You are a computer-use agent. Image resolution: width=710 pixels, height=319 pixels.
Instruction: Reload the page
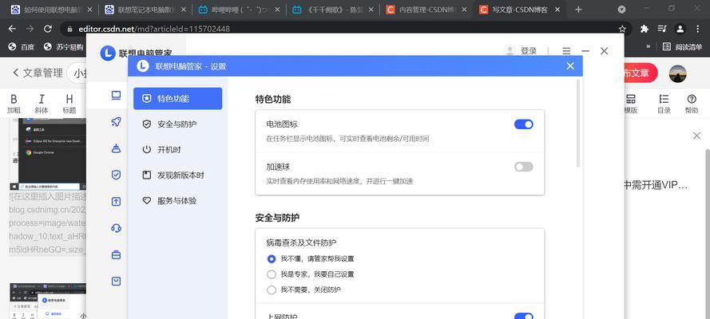click(x=48, y=29)
